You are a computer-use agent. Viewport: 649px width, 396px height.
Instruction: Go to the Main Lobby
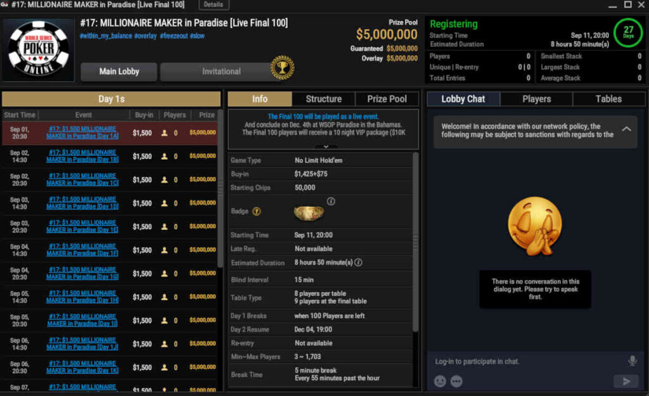pyautogui.click(x=119, y=72)
